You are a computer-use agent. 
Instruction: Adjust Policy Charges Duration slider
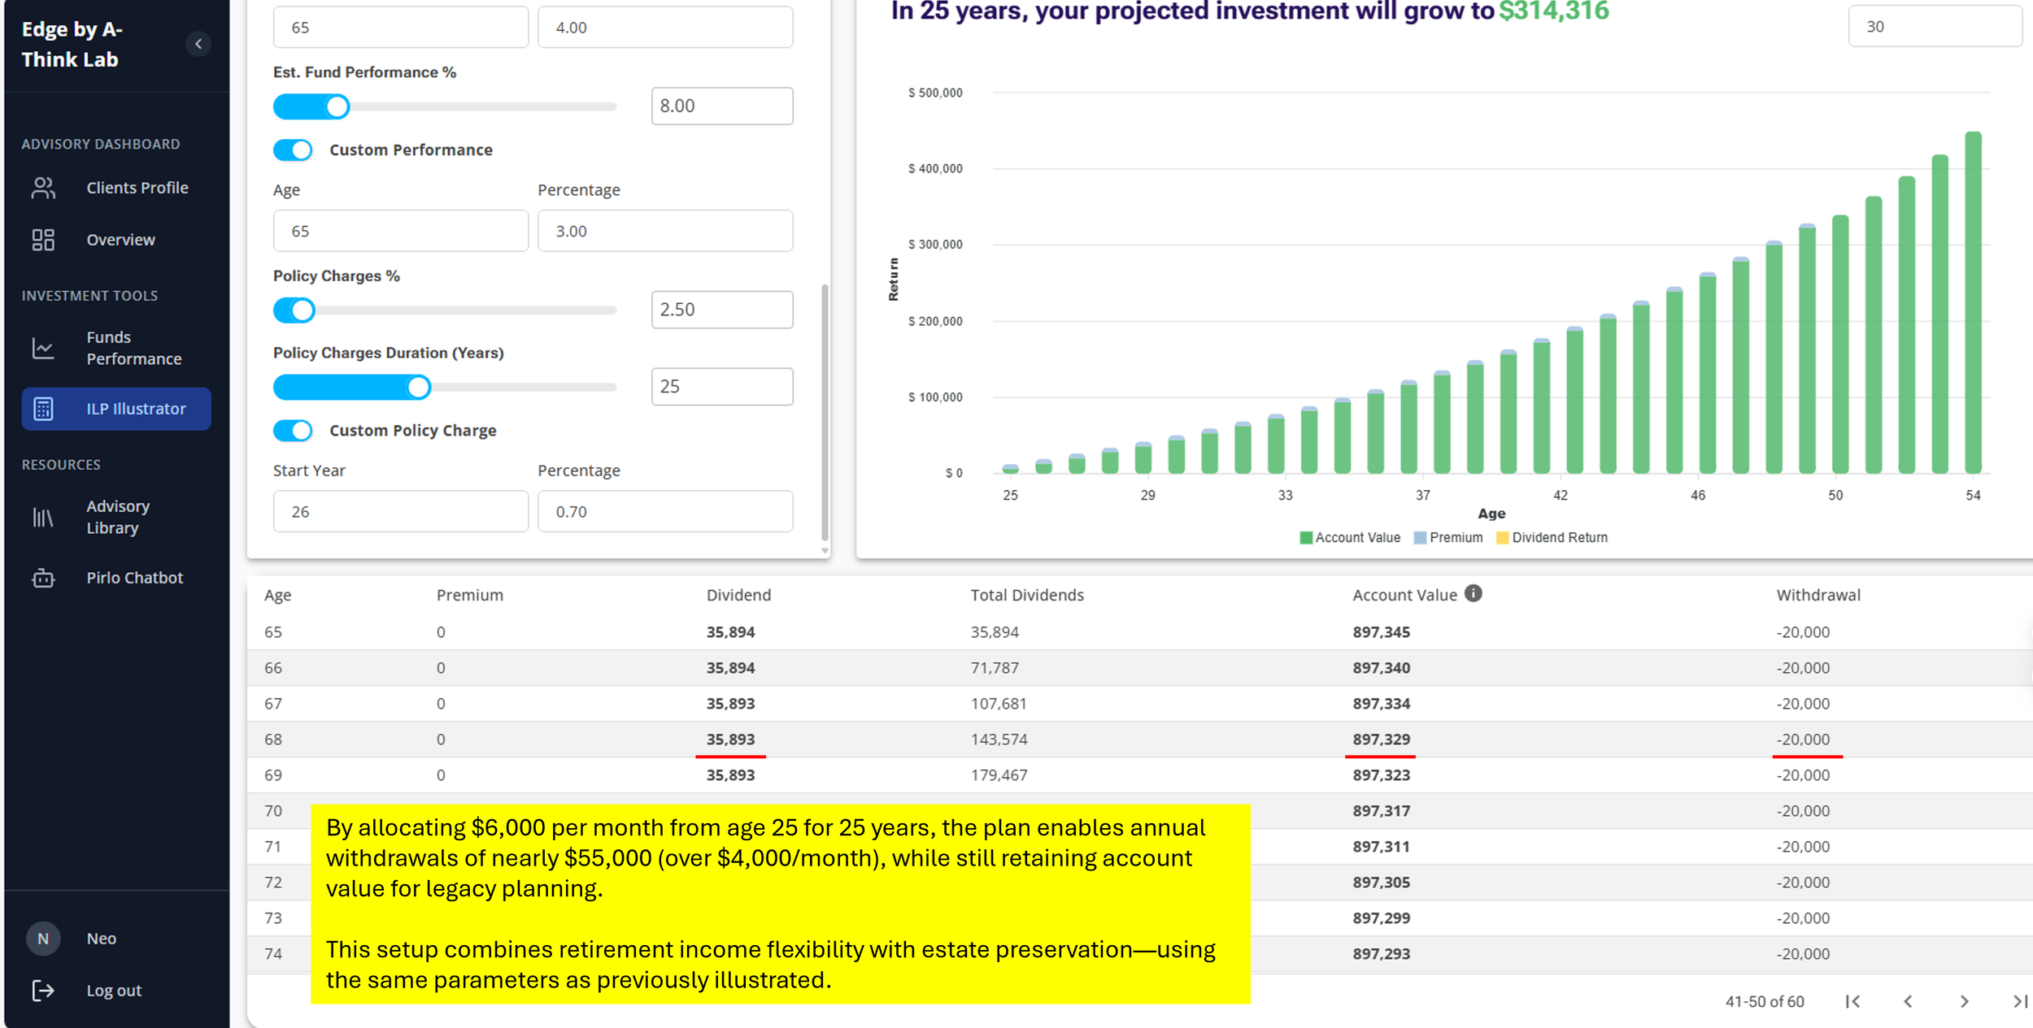point(445,388)
